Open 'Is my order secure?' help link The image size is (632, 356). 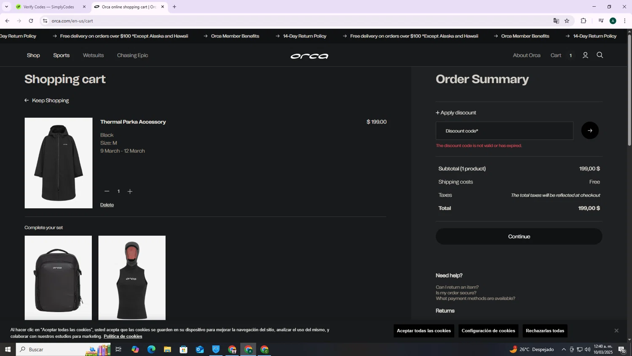(456, 293)
